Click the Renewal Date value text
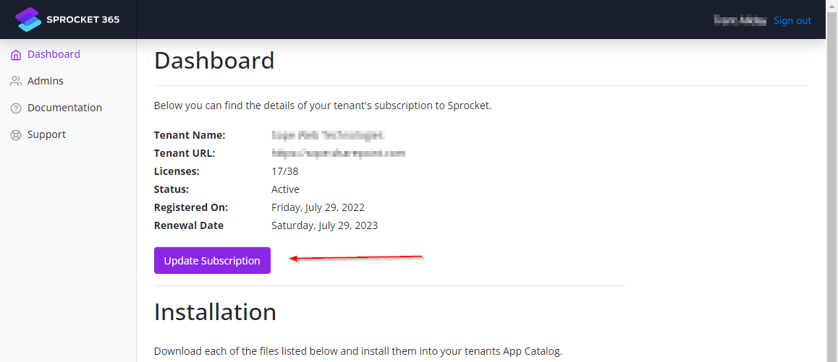The width and height of the screenshot is (838, 362). click(324, 225)
